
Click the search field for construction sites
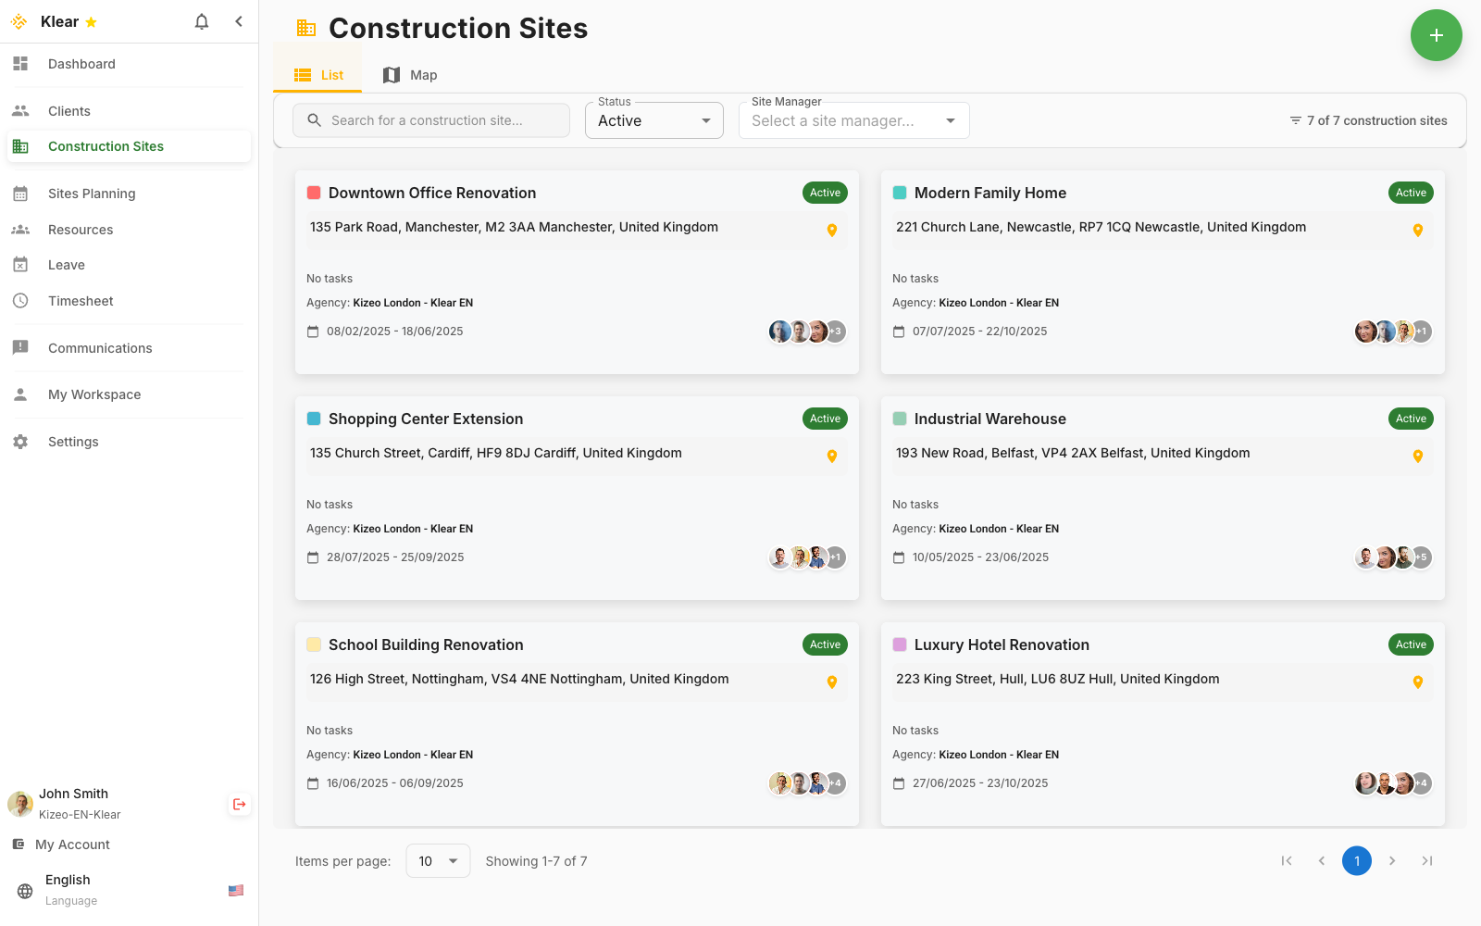430,119
